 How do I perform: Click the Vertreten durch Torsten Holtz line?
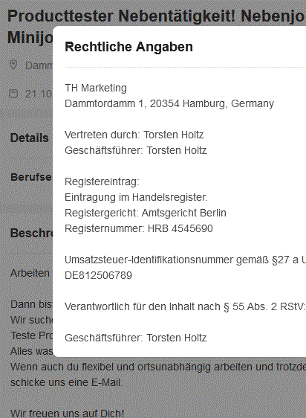[134, 135]
